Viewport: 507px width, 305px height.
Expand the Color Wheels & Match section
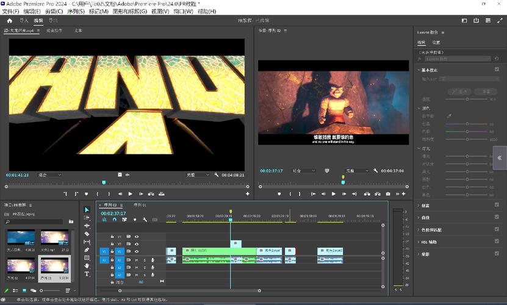(x=419, y=230)
